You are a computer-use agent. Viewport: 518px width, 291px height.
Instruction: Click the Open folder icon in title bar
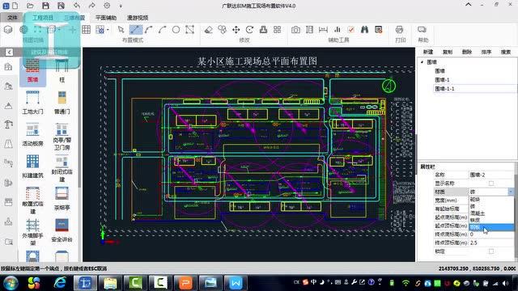(30, 6)
